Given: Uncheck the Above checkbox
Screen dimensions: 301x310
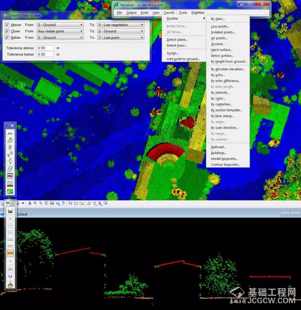Looking at the screenshot, I should 7,25.
